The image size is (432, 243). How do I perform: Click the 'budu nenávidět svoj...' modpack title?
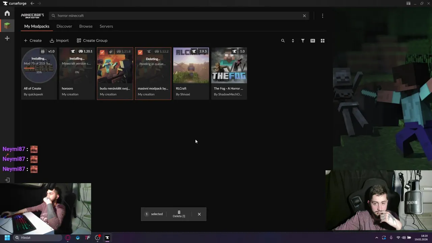[x=115, y=88]
